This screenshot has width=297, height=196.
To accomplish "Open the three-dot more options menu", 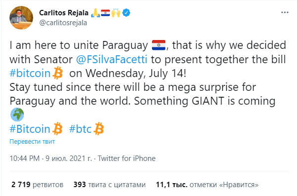I will pos(285,12).
